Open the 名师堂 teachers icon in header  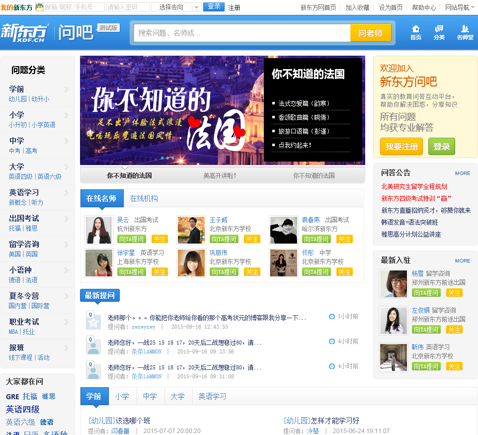coord(465,33)
